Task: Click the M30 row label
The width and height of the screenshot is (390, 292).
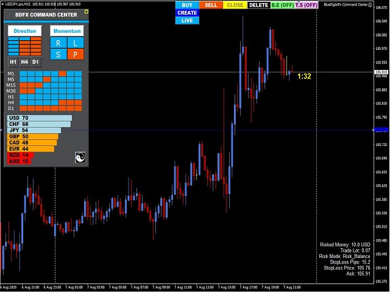Action: pos(11,91)
